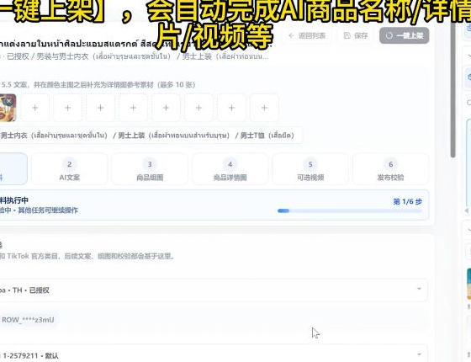Viewport: 471px width, 362px height.
Task: Switch to step 4 商品详情图
Action: pyautogui.click(x=230, y=169)
